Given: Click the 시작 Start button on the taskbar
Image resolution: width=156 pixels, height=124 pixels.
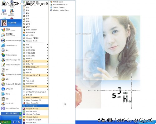Looking at the screenshot, I should tap(5, 122).
